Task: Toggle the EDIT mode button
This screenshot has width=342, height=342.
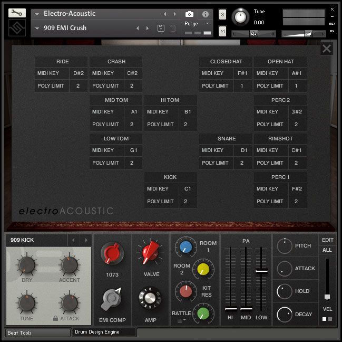Action: point(327,240)
